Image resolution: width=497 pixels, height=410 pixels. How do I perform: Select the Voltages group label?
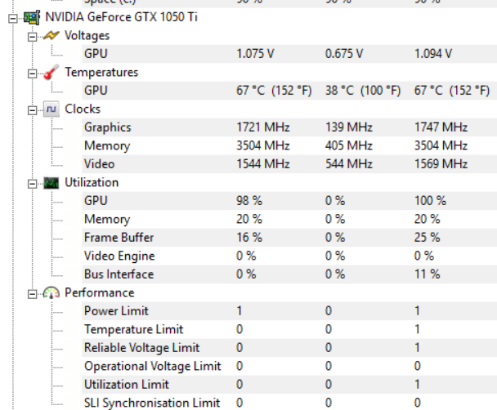87,36
